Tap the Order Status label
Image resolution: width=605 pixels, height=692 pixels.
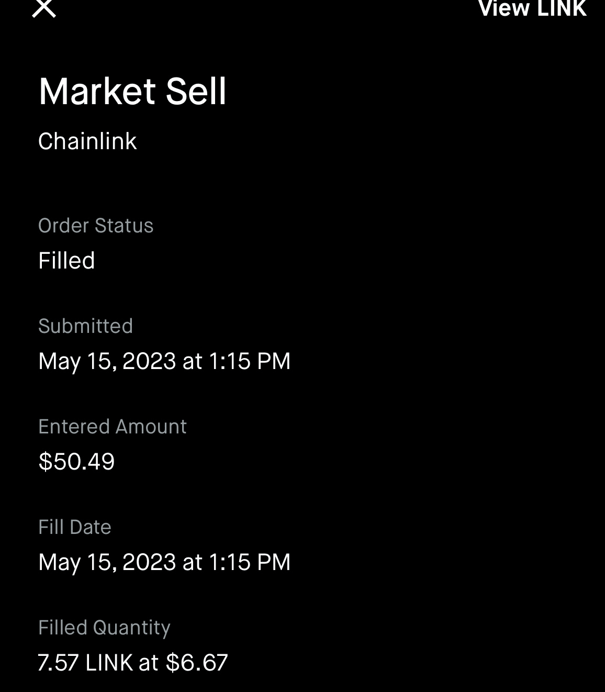pos(96,226)
